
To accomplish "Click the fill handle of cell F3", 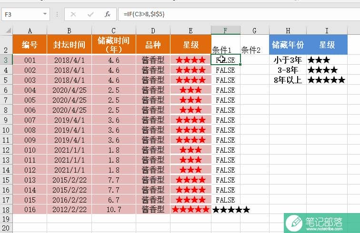I will click(x=240, y=65).
